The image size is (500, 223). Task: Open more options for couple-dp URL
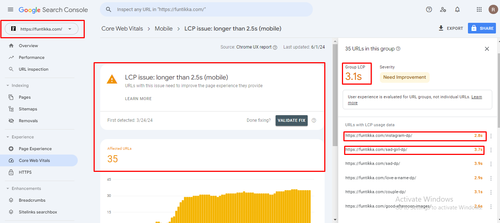click(491, 192)
